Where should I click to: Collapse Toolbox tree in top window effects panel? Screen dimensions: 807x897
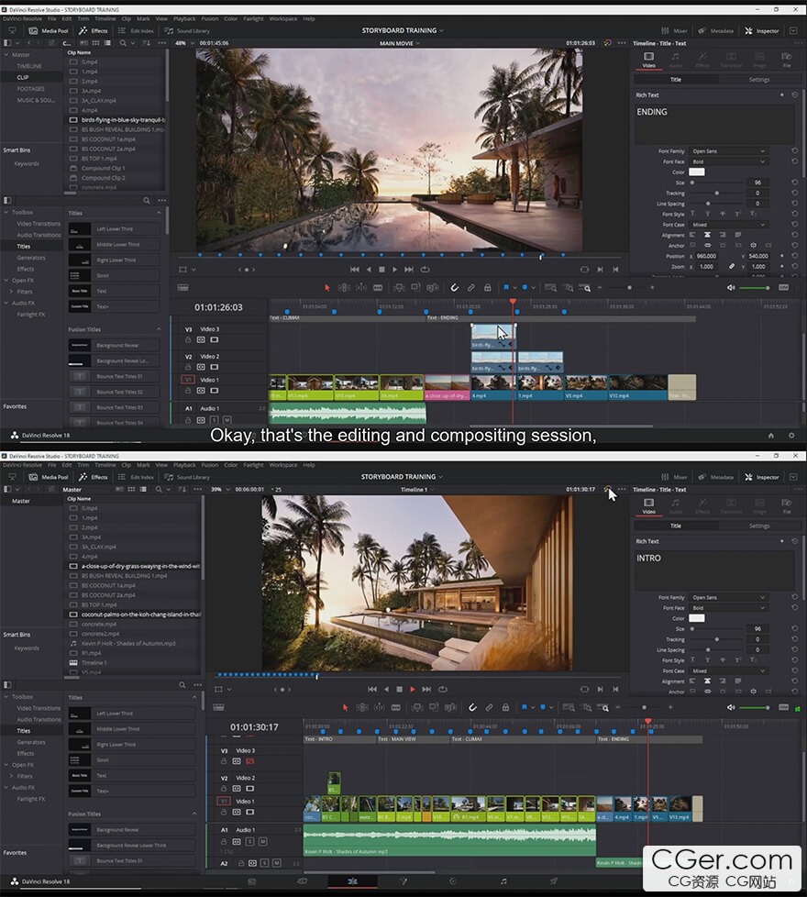(x=6, y=212)
